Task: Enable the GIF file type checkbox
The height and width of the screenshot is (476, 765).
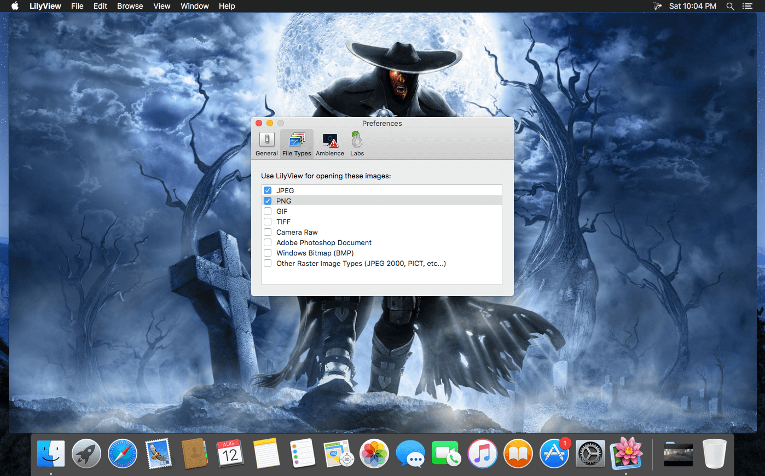Action: (268, 211)
